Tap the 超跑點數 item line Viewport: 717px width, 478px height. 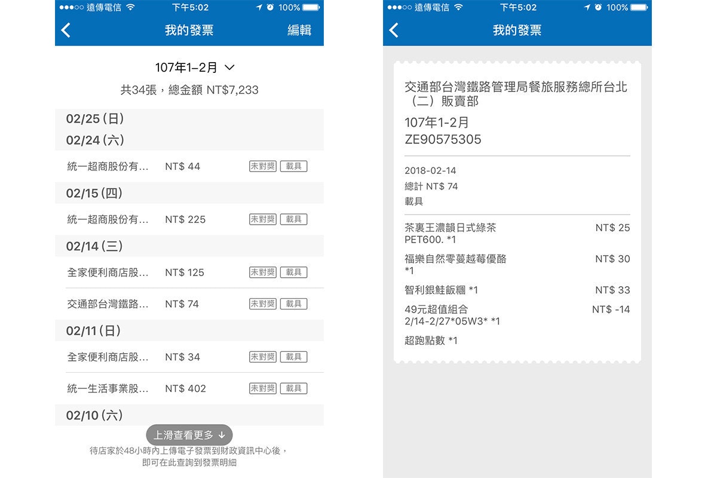[x=431, y=341]
